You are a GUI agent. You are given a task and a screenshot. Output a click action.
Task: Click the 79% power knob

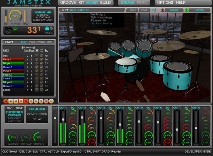point(15,16)
